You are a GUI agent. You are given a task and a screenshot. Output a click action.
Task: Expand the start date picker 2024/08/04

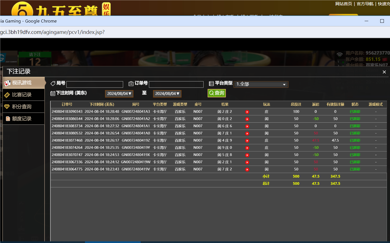tap(119, 94)
